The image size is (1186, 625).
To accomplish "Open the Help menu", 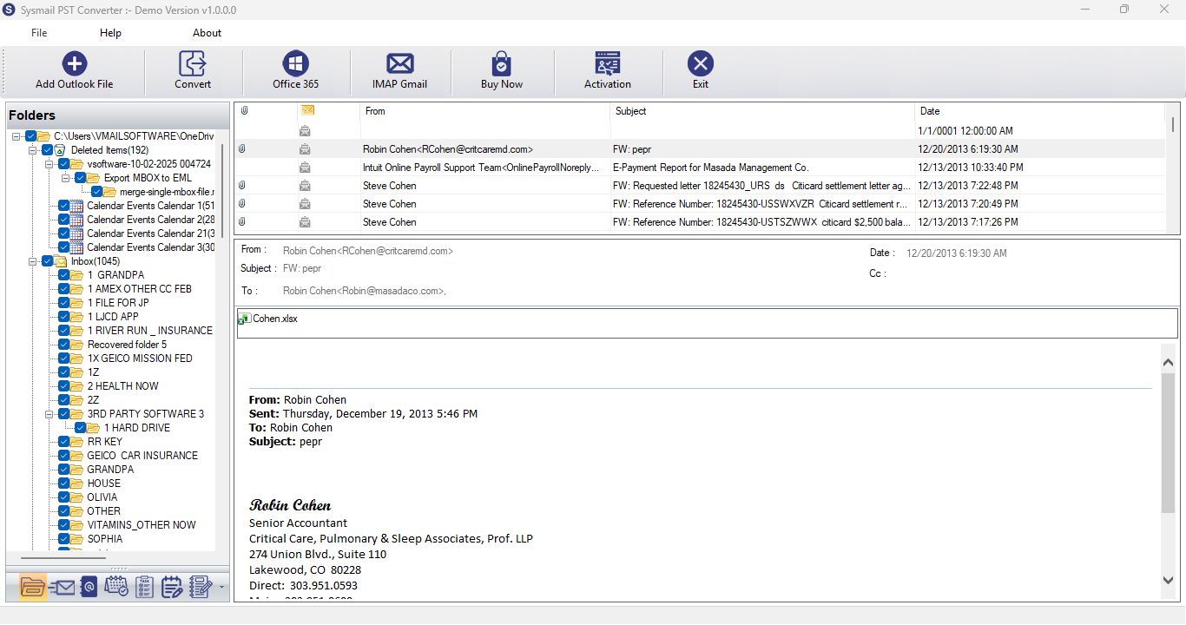I will (x=110, y=33).
